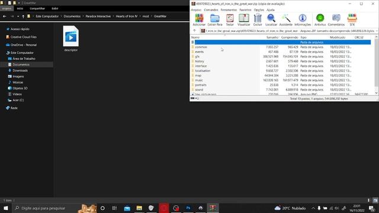Click the Comentários toolbar icon
This screenshot has height=213, width=379.
(336, 20)
